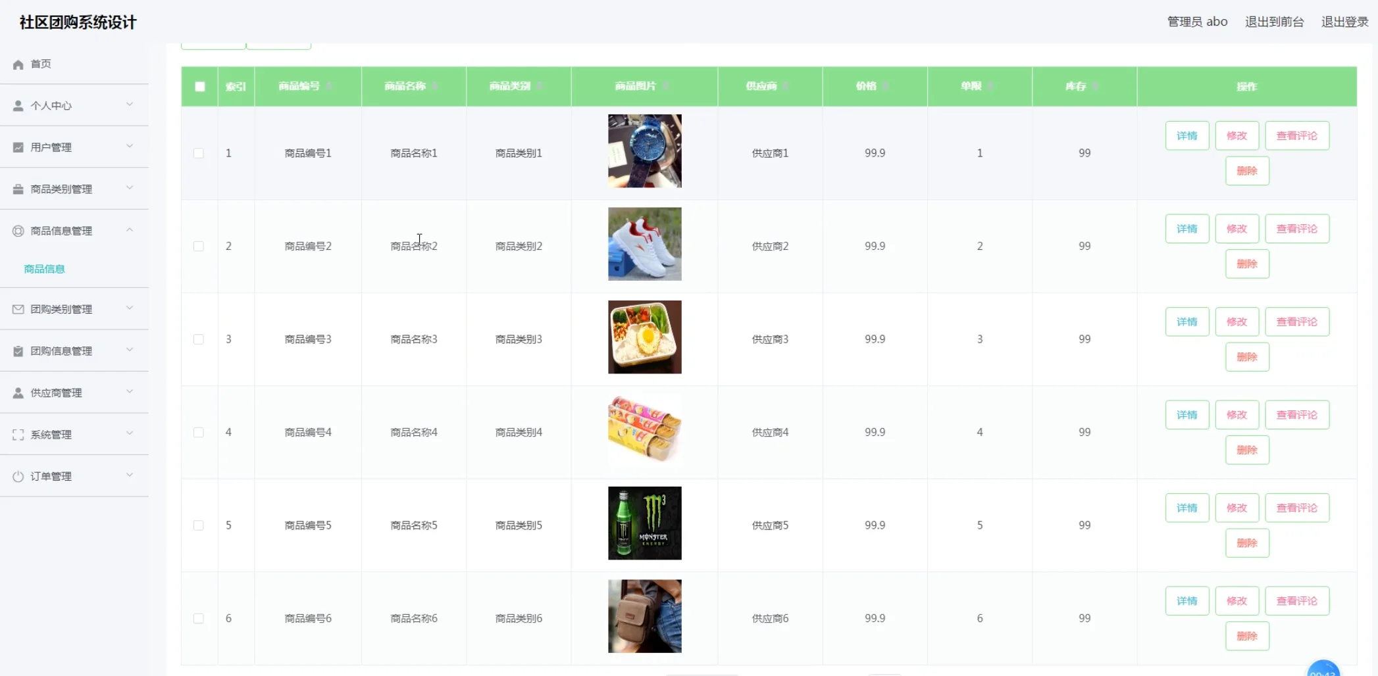Image resolution: width=1378 pixels, height=676 pixels.
Task: Check the checkbox for row 商品编号1
Action: click(x=199, y=153)
